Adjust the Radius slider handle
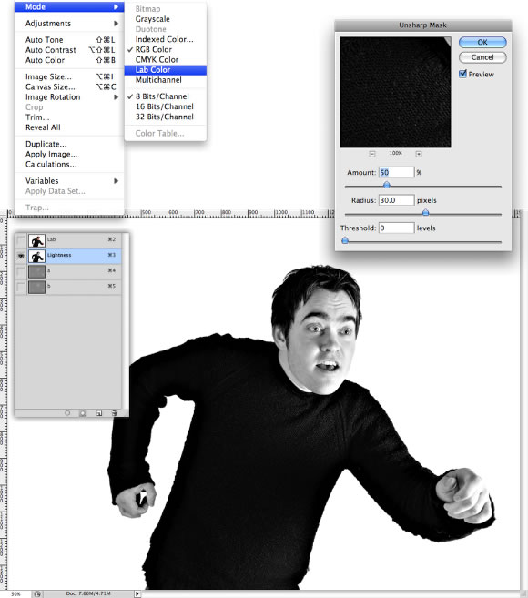Image resolution: width=528 pixels, height=598 pixels. pos(425,212)
